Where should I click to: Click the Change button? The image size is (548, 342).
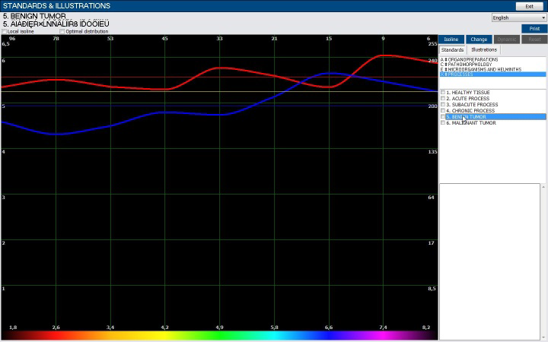pos(479,39)
